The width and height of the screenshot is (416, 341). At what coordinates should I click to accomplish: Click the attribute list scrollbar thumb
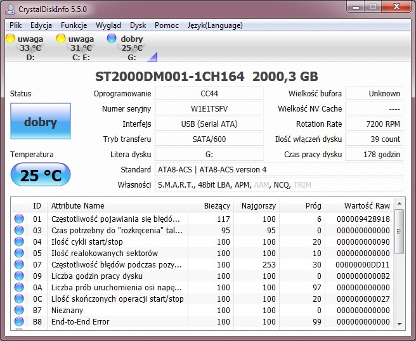click(x=400, y=231)
